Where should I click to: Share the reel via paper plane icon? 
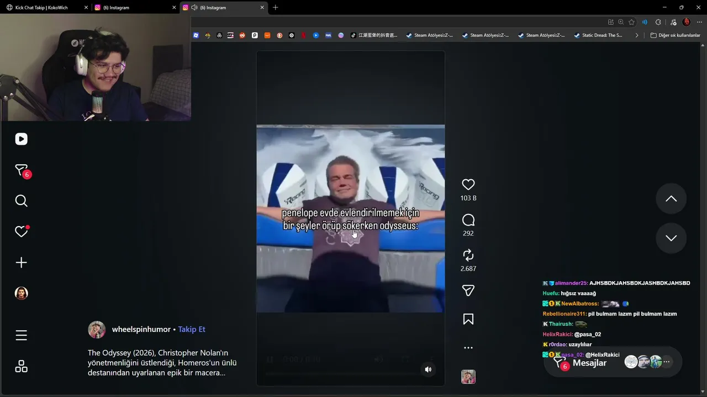468,291
